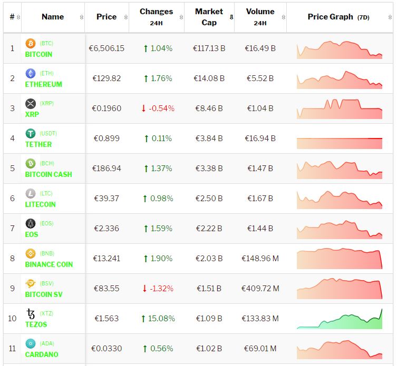This screenshot has height=366, width=397.
Task: Click the EOS logo icon
Action: [x=31, y=223]
